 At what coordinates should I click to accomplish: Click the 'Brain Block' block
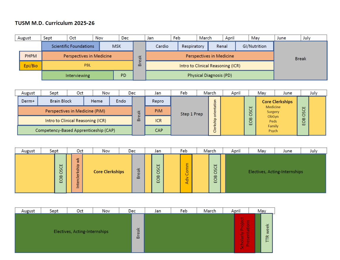61,101
